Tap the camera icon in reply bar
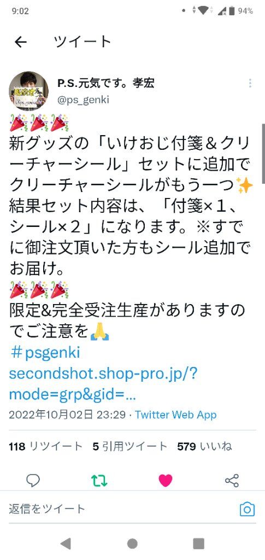Viewport: 265px width, 560px height. [x=247, y=509]
